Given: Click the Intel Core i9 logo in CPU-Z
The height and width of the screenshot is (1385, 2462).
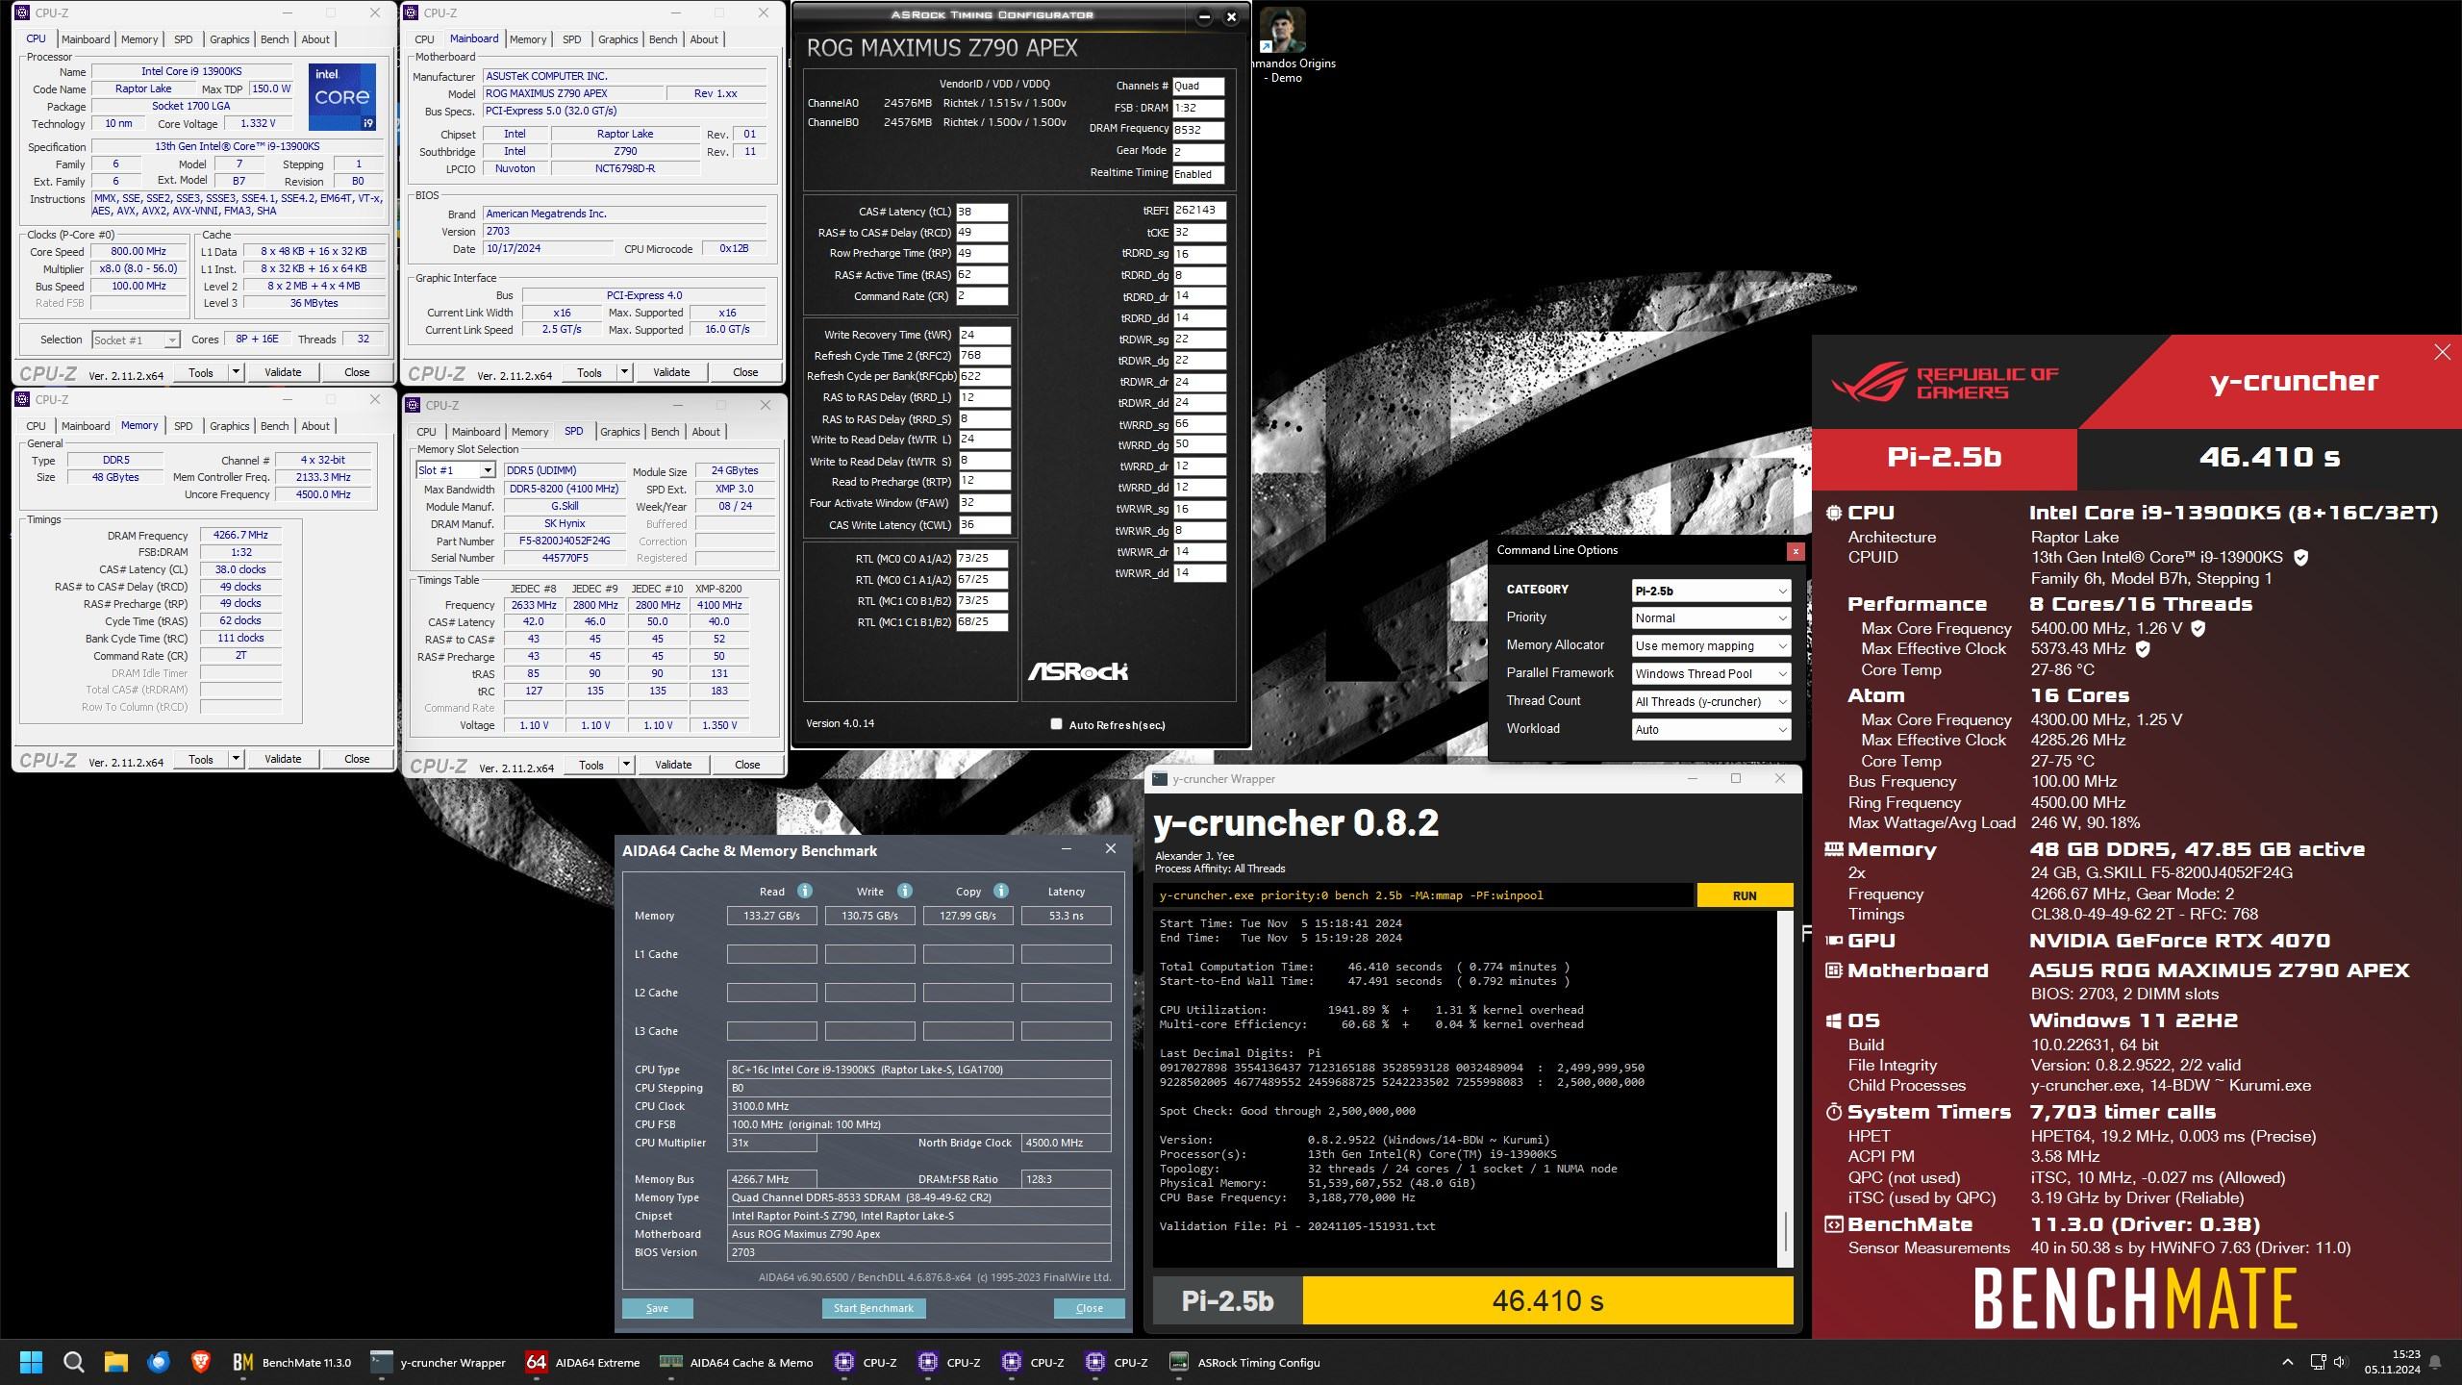Looking at the screenshot, I should (342, 97).
